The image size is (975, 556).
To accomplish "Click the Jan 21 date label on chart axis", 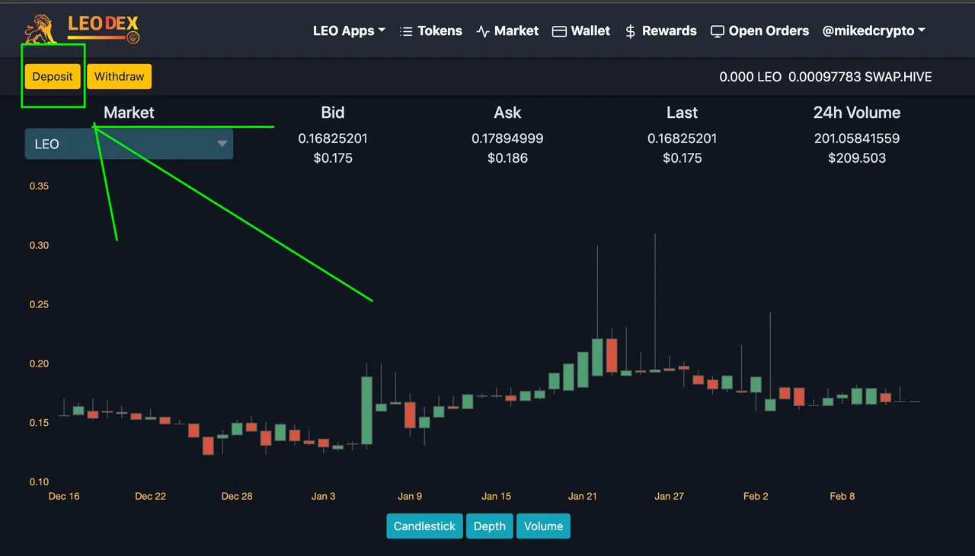I will point(583,496).
